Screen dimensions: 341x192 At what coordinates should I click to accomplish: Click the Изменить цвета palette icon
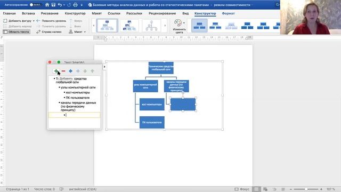(x=178, y=23)
